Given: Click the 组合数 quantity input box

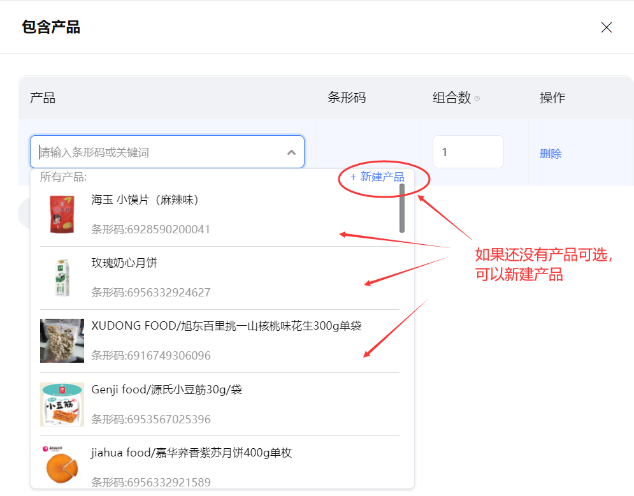Looking at the screenshot, I should click(468, 152).
